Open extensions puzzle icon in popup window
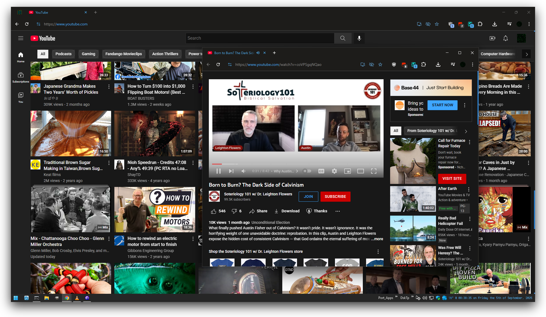Screen dimensions: 546x317 pos(423,64)
